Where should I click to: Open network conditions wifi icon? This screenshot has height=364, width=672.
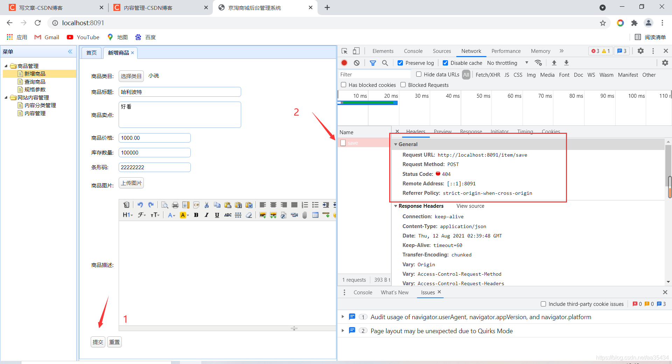coord(538,63)
